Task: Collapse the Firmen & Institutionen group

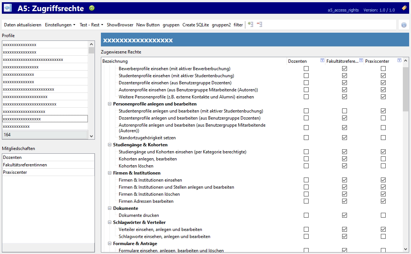Action: [x=110, y=173]
